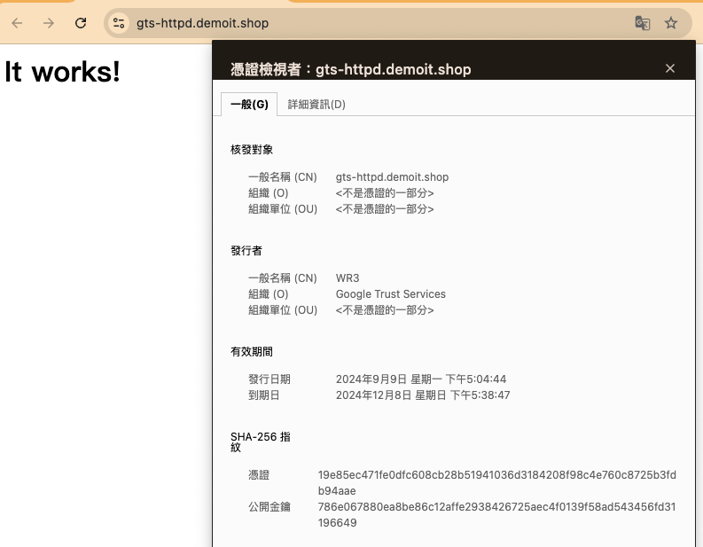Click the 'It works!' page heading
Viewport: 703px width, 547px height.
coord(62,72)
